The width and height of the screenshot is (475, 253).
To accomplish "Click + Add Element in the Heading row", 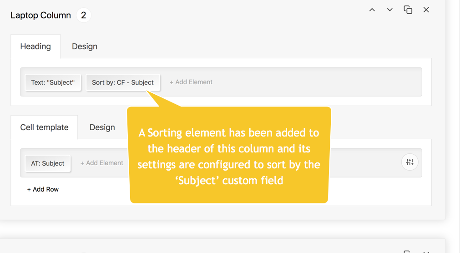I will [x=191, y=82].
